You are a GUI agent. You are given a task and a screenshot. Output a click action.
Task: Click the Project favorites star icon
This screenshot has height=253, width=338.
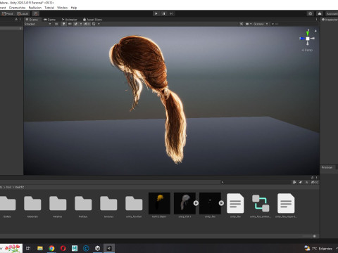306,182
